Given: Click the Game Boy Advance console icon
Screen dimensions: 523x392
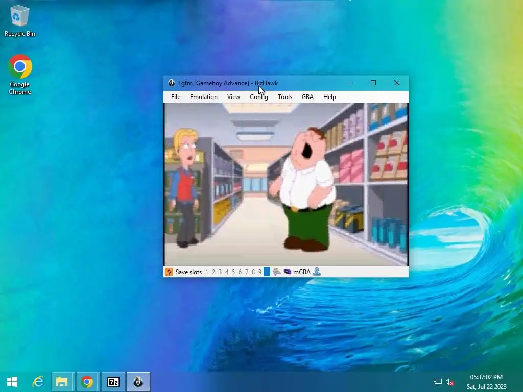Looking at the screenshot, I should click(x=287, y=272).
